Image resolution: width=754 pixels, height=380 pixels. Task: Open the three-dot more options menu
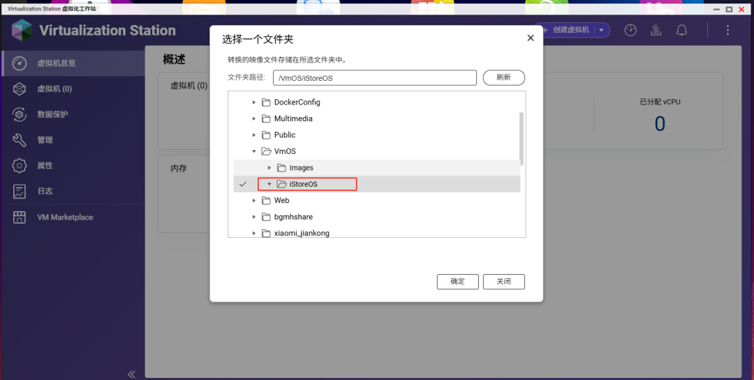(x=727, y=30)
